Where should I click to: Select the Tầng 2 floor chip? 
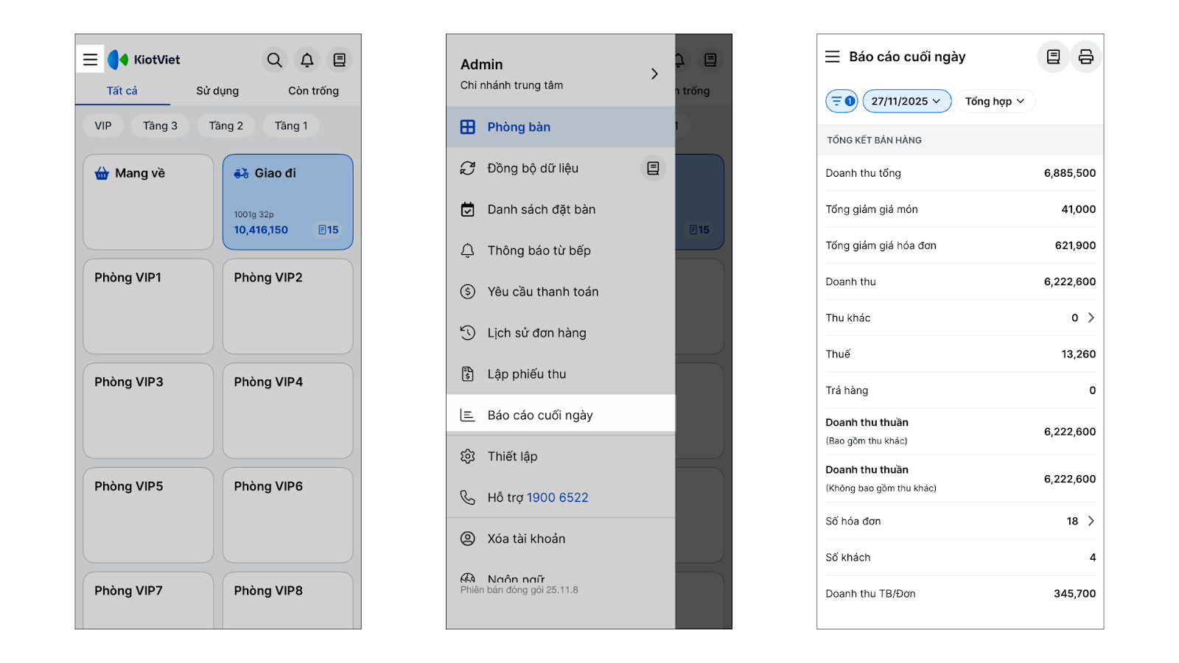(225, 126)
